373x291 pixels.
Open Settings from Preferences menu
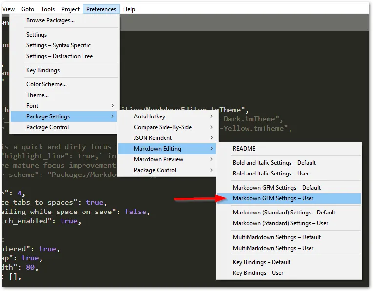click(64, 35)
